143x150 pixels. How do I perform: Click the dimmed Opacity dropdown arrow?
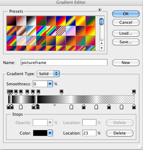coord(50,122)
